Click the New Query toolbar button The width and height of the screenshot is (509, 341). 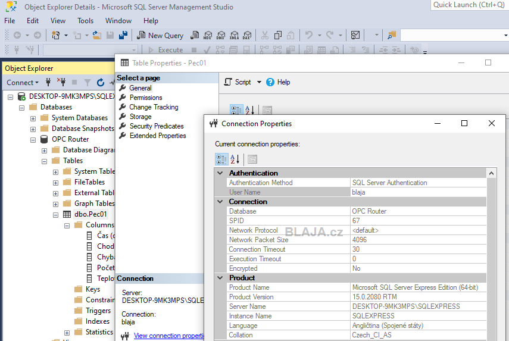[x=160, y=35]
